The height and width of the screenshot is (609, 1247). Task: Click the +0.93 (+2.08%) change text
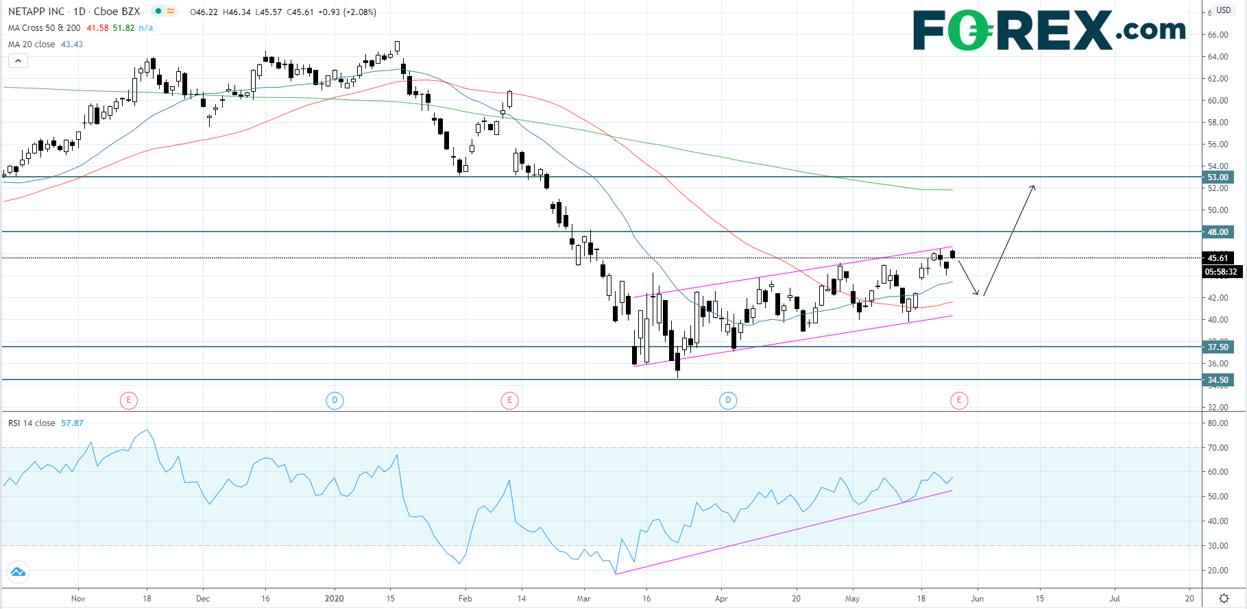coord(347,12)
